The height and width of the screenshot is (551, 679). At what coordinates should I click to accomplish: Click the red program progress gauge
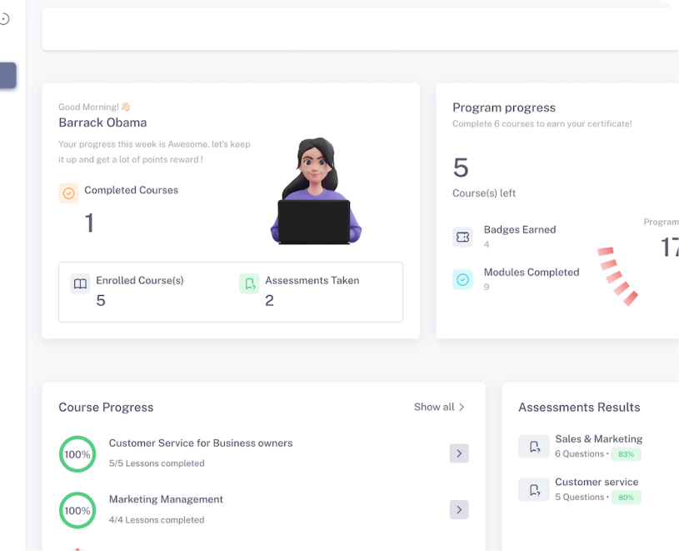click(618, 274)
